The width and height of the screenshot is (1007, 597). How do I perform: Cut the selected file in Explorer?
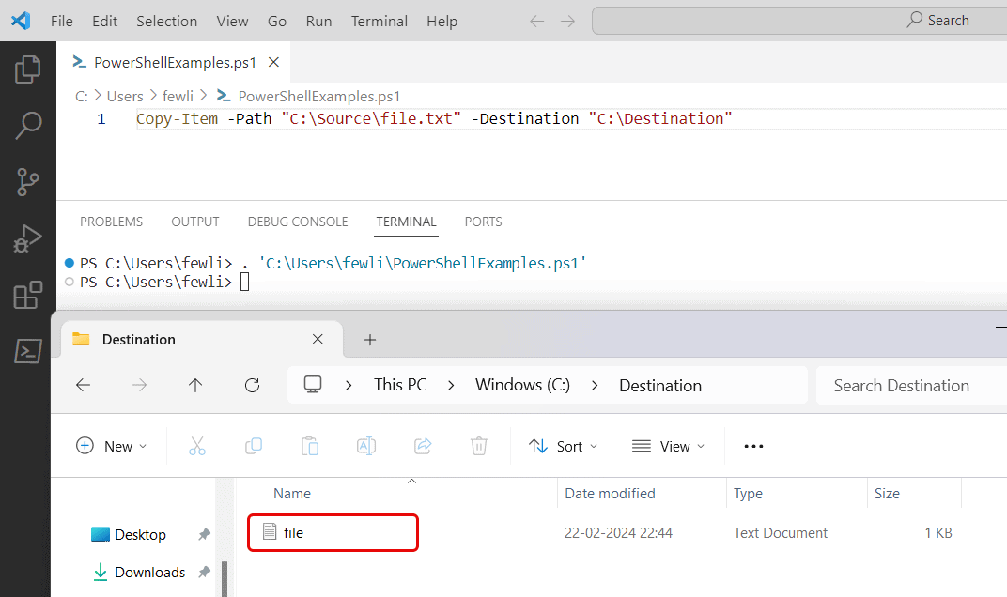[x=196, y=445]
